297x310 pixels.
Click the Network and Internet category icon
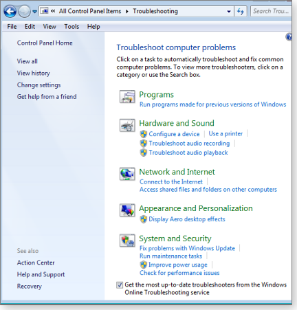point(127,174)
